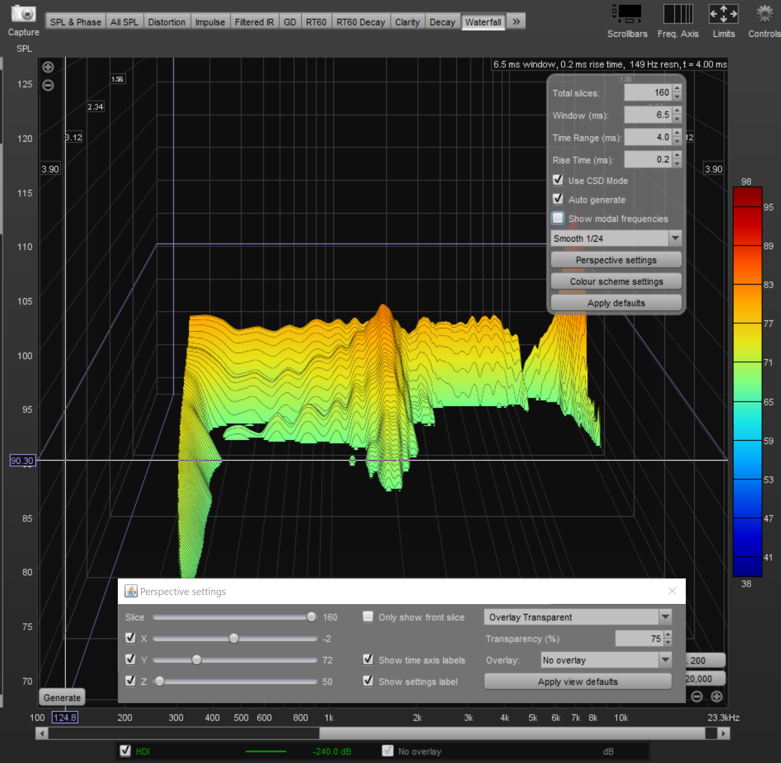Screen dimensions: 781x763
Task: Switch to SPL & Phase tab
Action: pyautogui.click(x=75, y=22)
